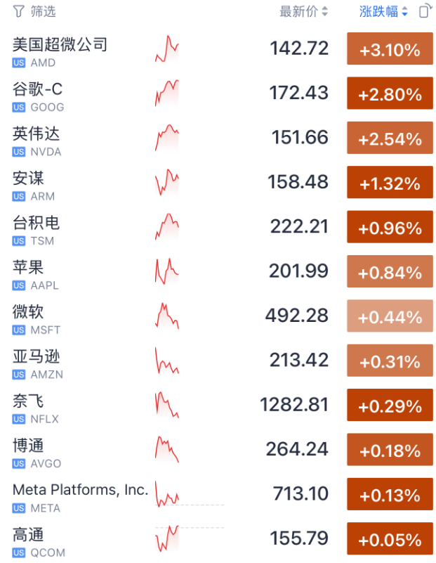Tap the US market badge beside AAPL
The height and width of the screenshot is (563, 436).
[19, 285]
